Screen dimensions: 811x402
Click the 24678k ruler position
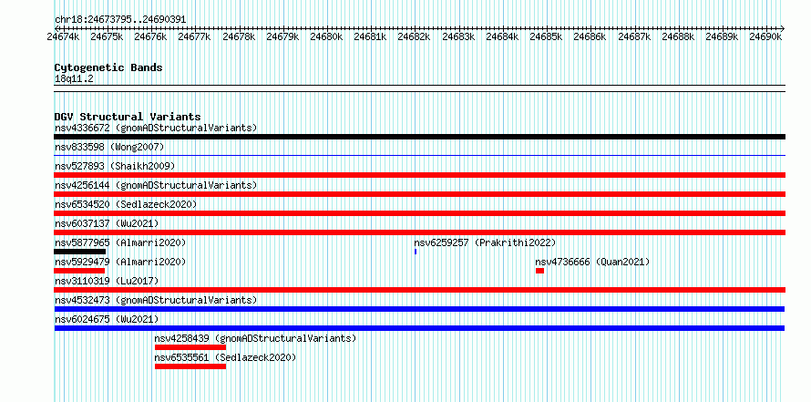pos(239,37)
